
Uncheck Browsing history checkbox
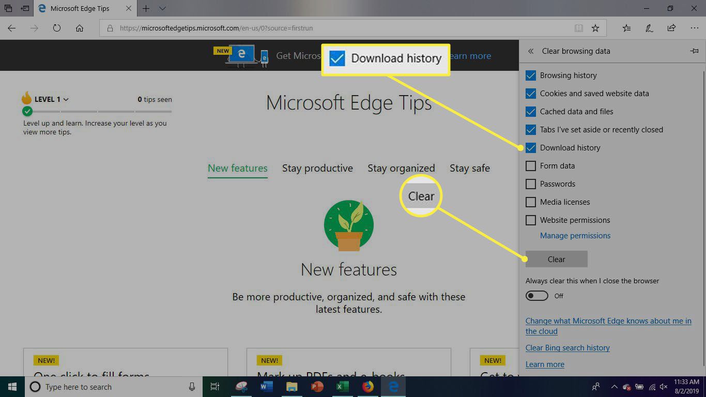[531, 75]
